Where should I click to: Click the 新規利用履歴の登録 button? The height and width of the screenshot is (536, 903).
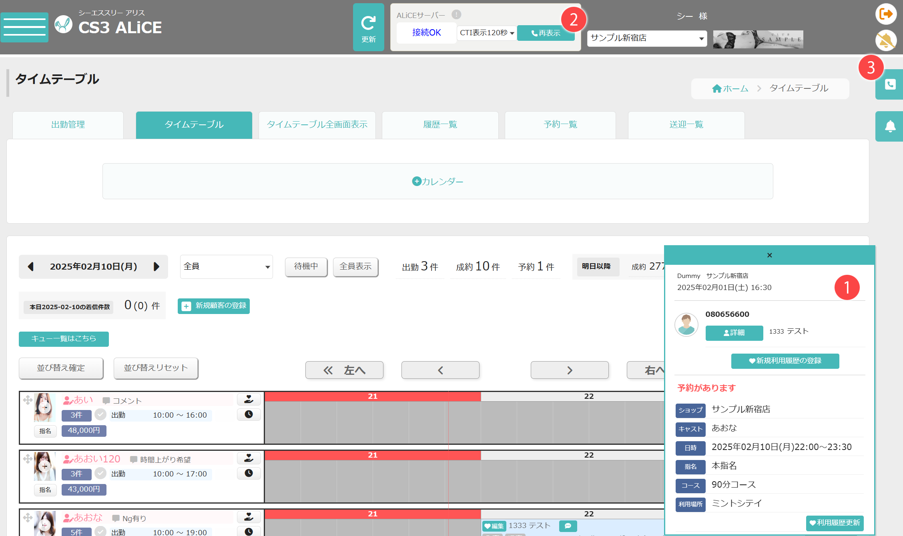tap(785, 361)
